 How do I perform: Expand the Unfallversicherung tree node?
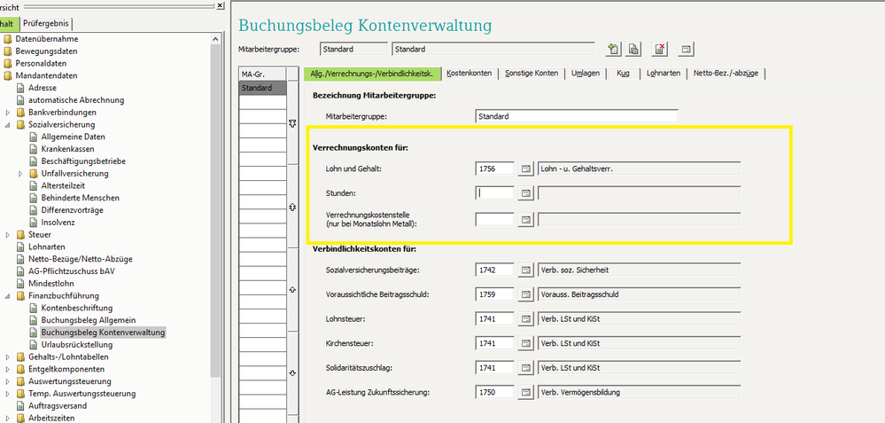click(20, 174)
